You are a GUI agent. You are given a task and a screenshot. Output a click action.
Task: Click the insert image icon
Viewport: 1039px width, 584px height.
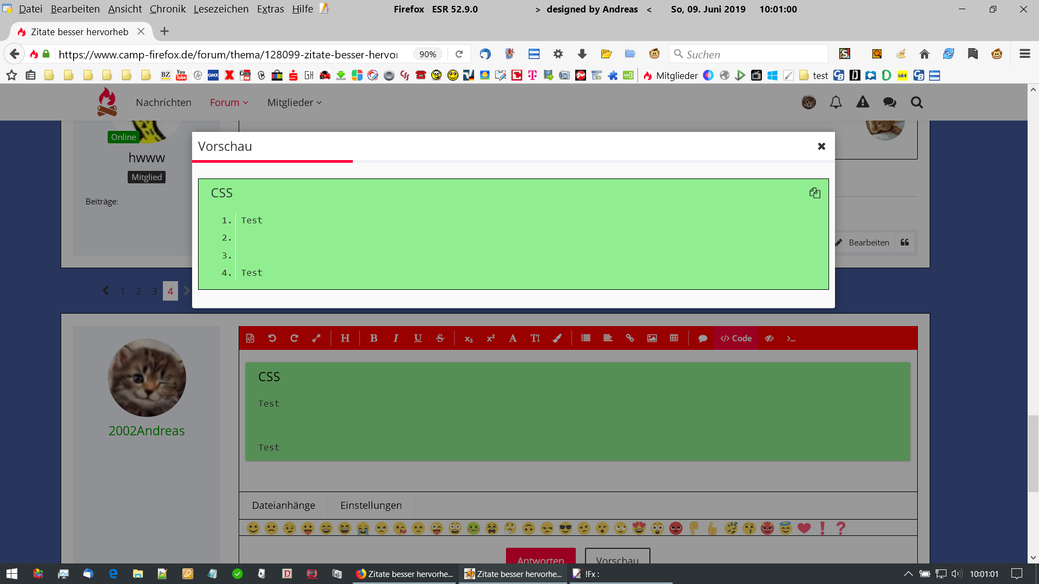(652, 338)
